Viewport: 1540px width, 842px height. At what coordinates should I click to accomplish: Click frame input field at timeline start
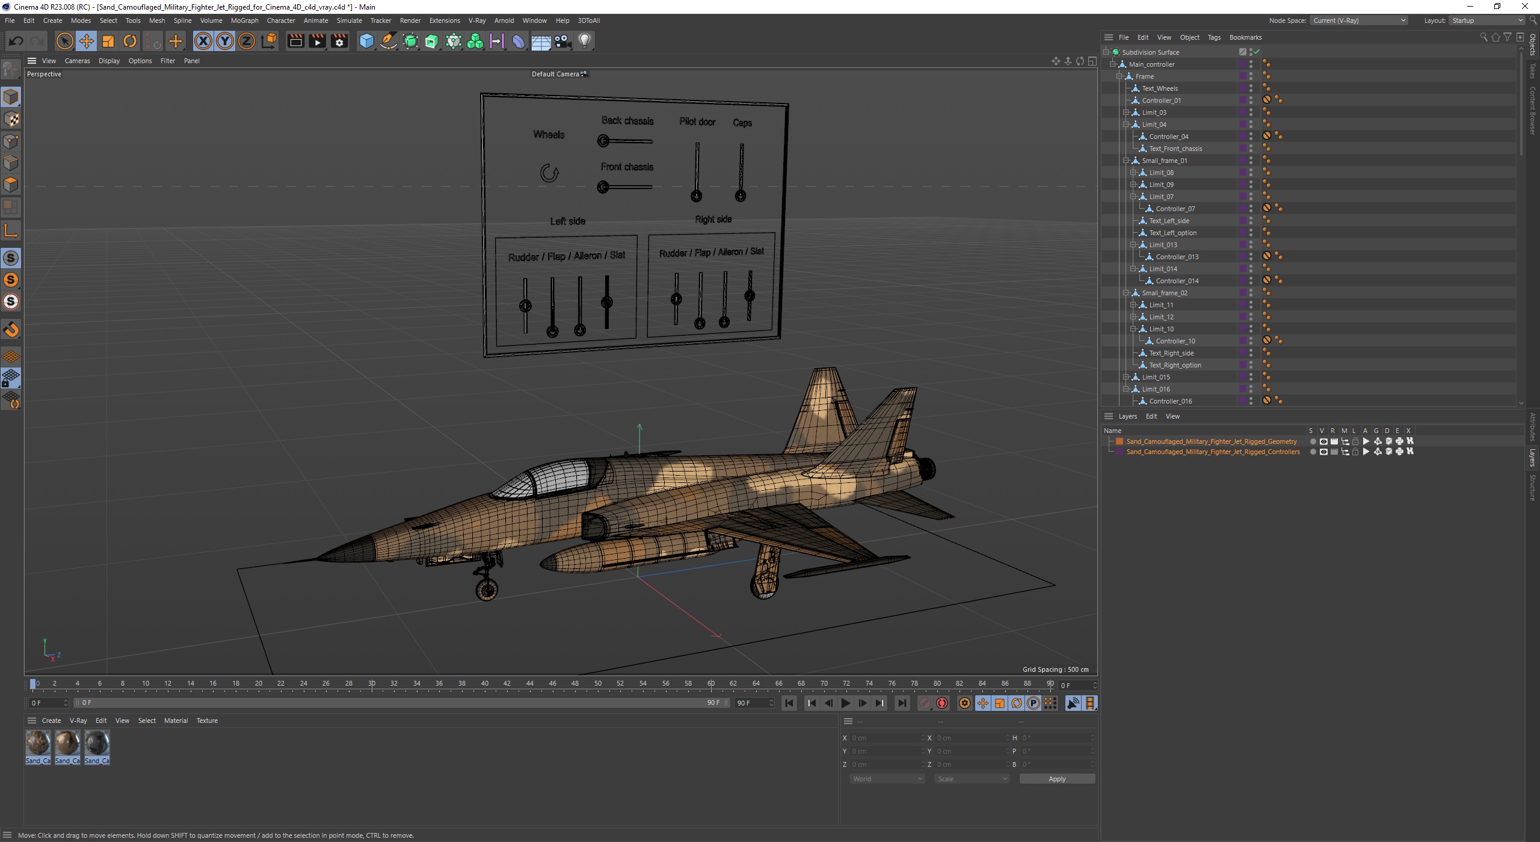(x=49, y=703)
